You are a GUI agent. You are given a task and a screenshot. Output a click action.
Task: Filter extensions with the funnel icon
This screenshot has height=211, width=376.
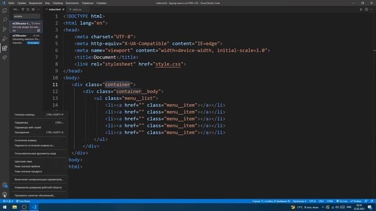coord(23,9)
